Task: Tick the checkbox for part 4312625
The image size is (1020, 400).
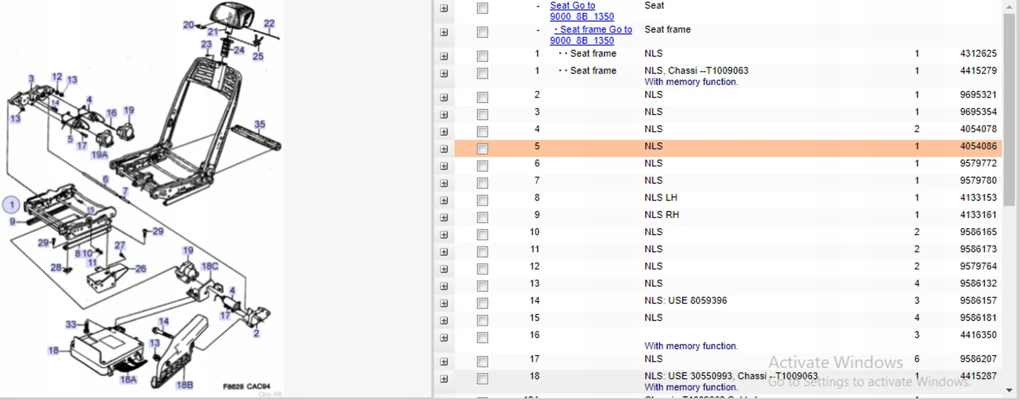Action: click(x=482, y=56)
